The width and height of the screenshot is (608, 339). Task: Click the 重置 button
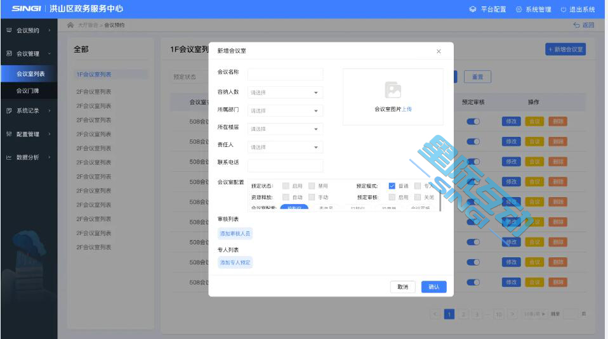478,77
